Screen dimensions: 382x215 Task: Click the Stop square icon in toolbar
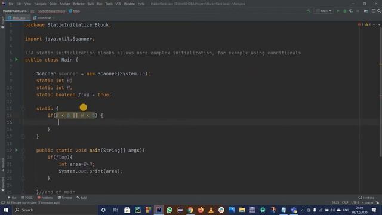pyautogui.click(x=358, y=11)
